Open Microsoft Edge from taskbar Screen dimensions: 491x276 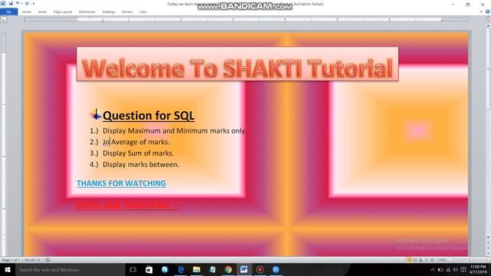[x=181, y=270]
